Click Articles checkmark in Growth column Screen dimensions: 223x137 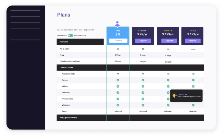tap(168, 80)
